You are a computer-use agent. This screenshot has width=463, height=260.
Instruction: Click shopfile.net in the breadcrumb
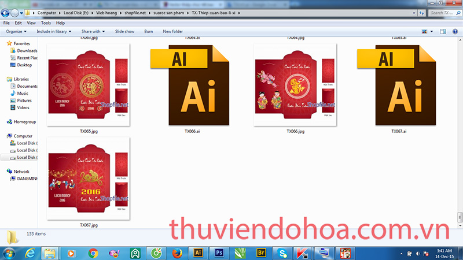[x=135, y=13]
